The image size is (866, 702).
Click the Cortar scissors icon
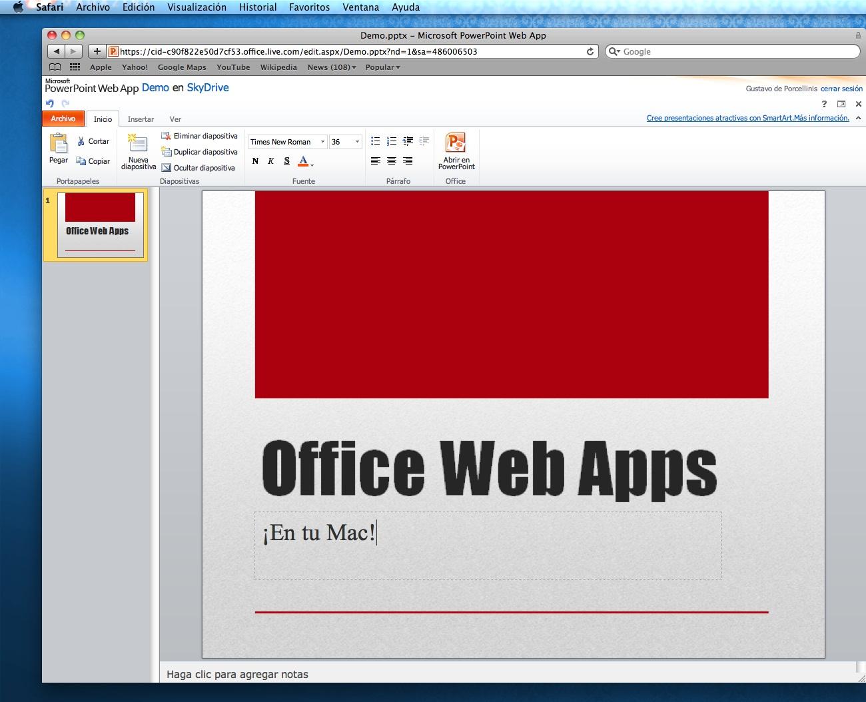tap(81, 141)
